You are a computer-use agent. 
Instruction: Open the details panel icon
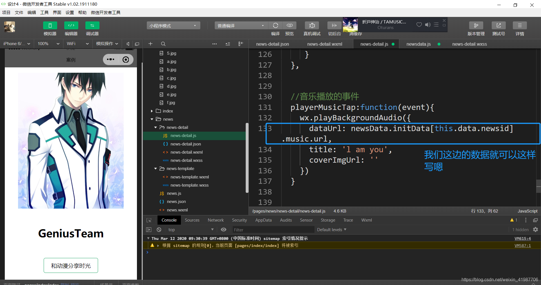click(x=520, y=25)
